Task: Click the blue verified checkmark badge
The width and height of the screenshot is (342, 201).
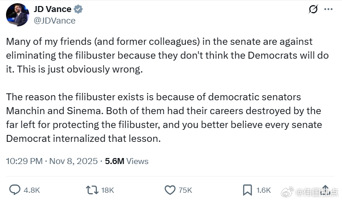Action: pyautogui.click(x=79, y=10)
